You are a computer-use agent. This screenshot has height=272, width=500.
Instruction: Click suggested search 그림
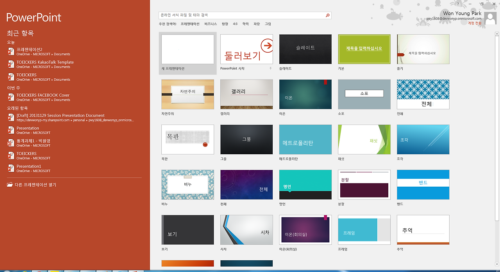[x=268, y=24]
